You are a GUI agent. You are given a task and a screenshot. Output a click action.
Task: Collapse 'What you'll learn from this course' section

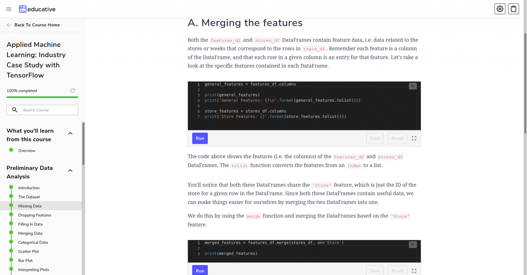tap(70, 134)
